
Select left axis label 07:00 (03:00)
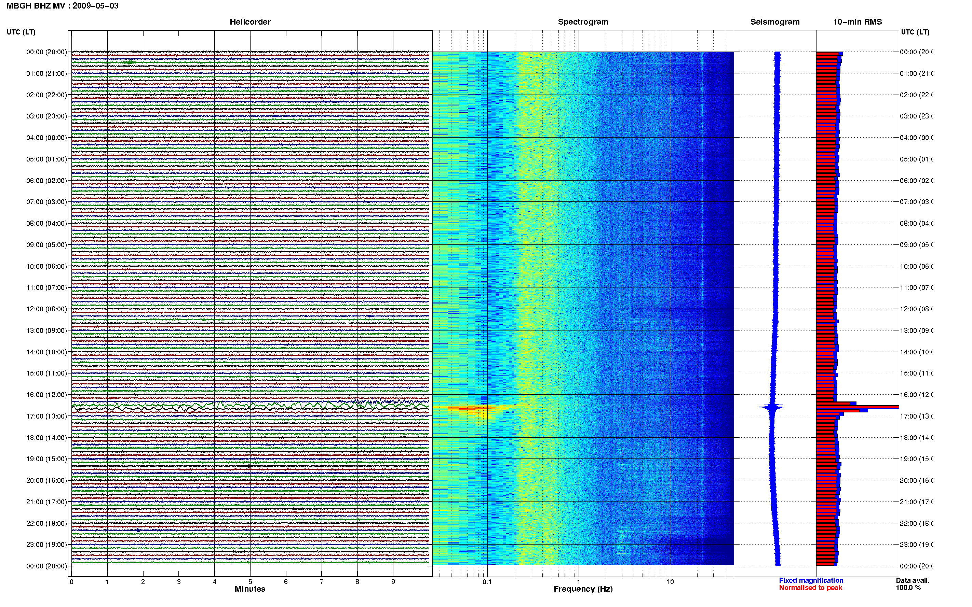pos(46,201)
